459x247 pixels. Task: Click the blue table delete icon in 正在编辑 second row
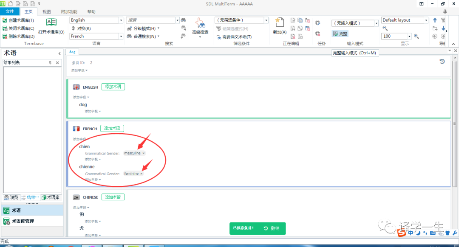pyautogui.click(x=308, y=28)
